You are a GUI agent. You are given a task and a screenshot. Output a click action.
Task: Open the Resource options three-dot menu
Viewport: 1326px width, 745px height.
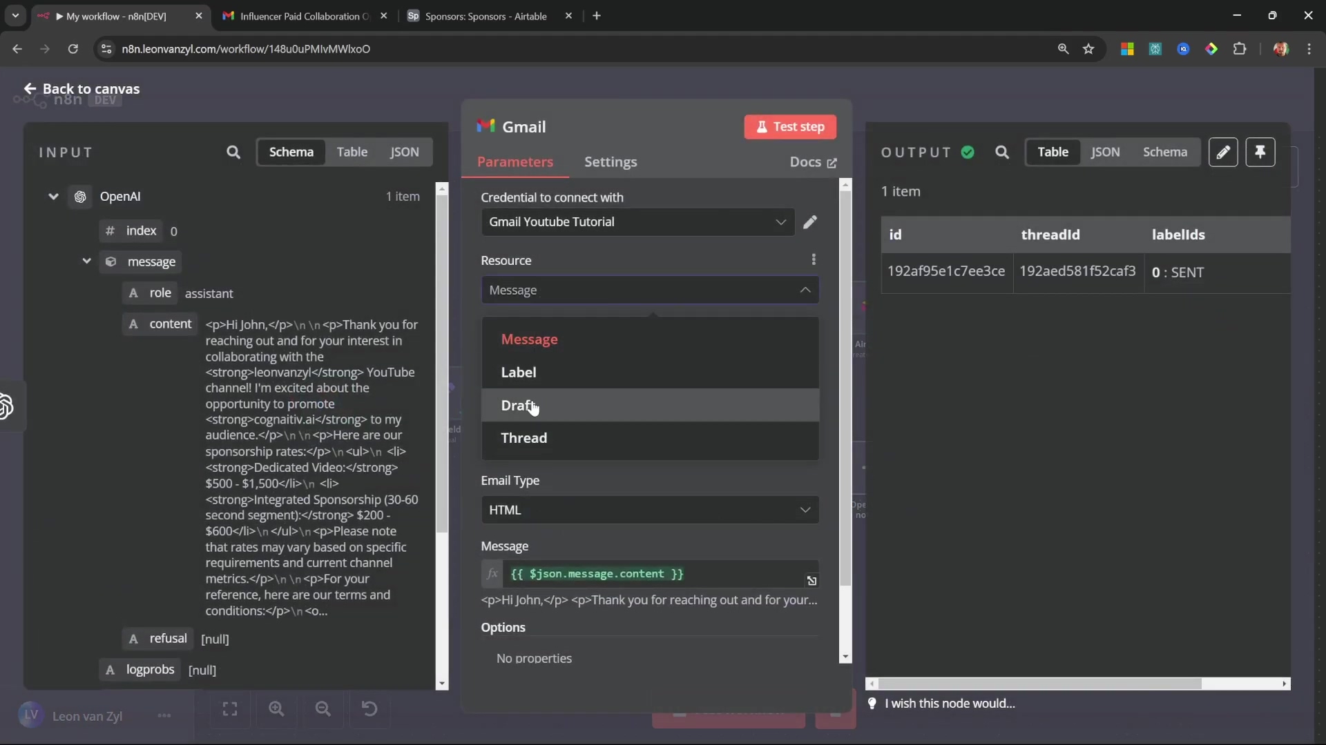(x=814, y=260)
